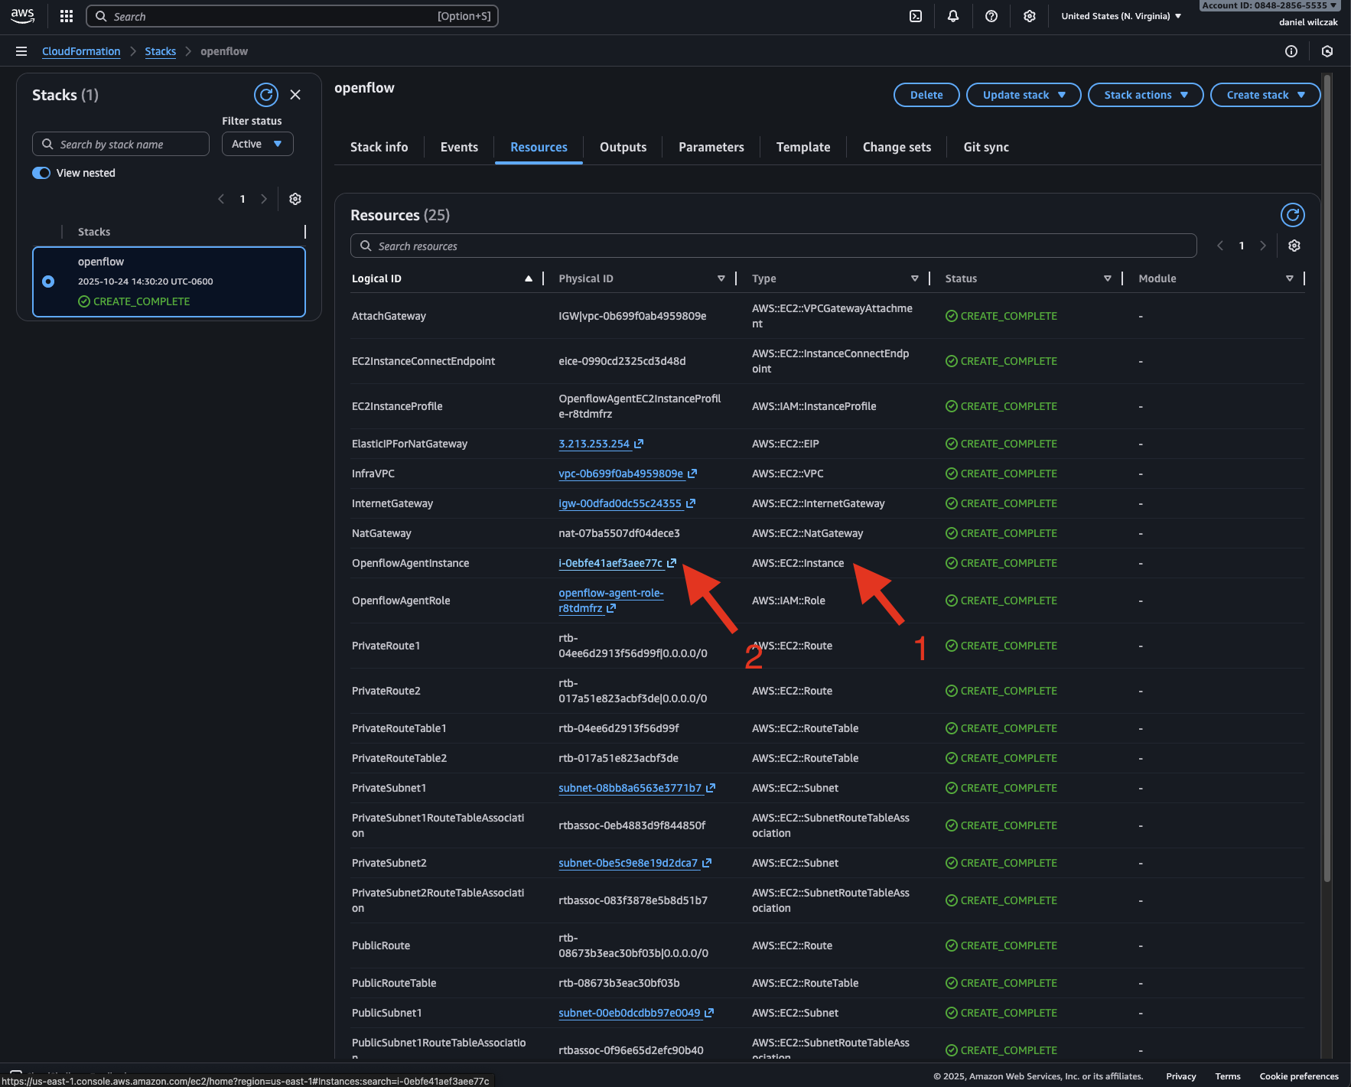The height and width of the screenshot is (1087, 1351).
Task: Expand the Active filter status dropdown
Action: pyautogui.click(x=257, y=144)
